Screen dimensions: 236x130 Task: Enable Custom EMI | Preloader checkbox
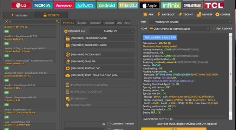(109, 124)
